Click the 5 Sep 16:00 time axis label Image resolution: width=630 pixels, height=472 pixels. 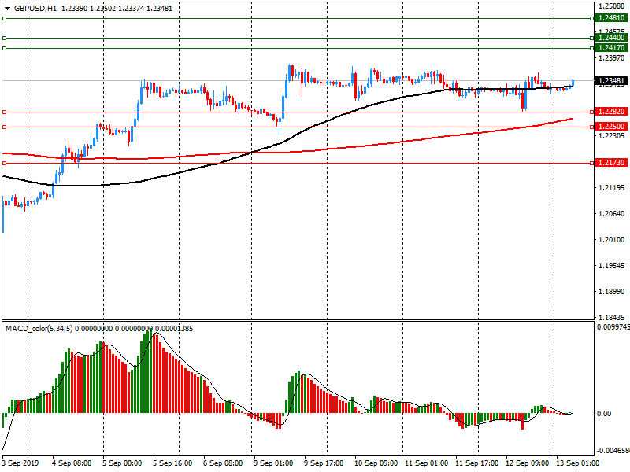(172, 463)
